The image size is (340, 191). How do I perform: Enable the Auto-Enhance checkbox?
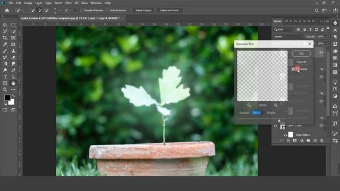pos(107,11)
